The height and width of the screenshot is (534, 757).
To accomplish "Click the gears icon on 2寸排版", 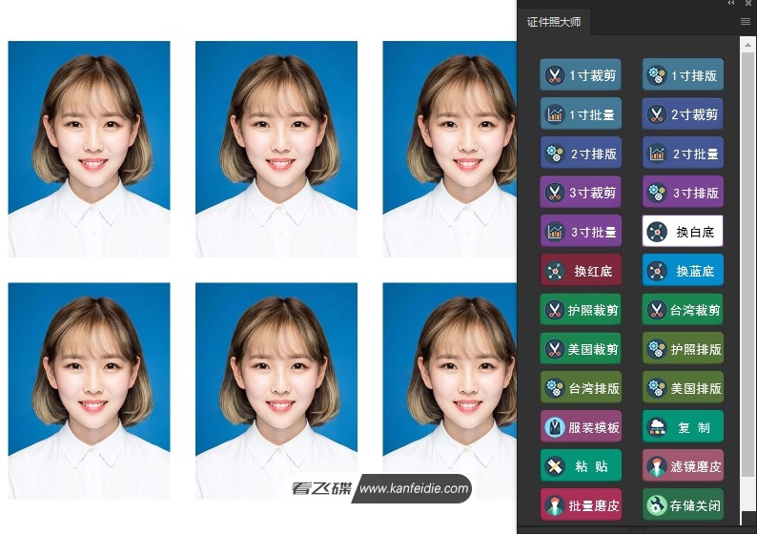I will click(555, 154).
